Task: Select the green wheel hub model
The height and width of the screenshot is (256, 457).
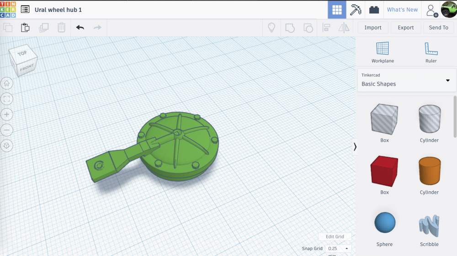Action: [178, 145]
